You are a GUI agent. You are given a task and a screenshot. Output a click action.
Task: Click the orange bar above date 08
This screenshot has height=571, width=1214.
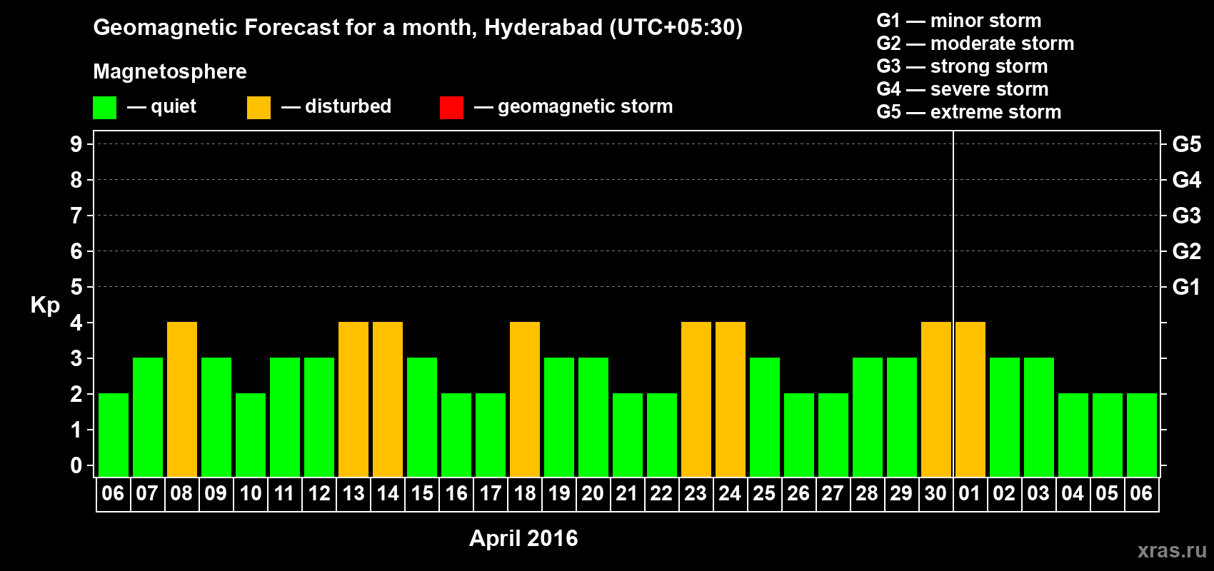pos(182,400)
